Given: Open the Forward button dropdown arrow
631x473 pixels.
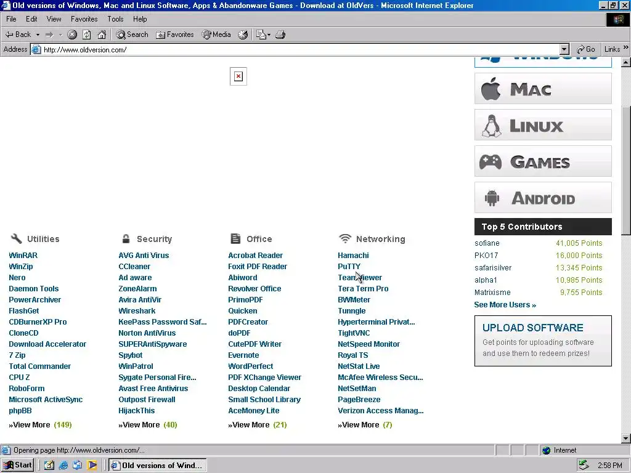Looking at the screenshot, I should (x=60, y=35).
